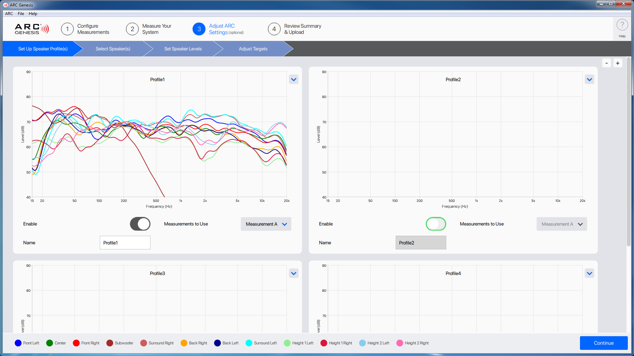Click Center green legend swatch

click(50, 343)
